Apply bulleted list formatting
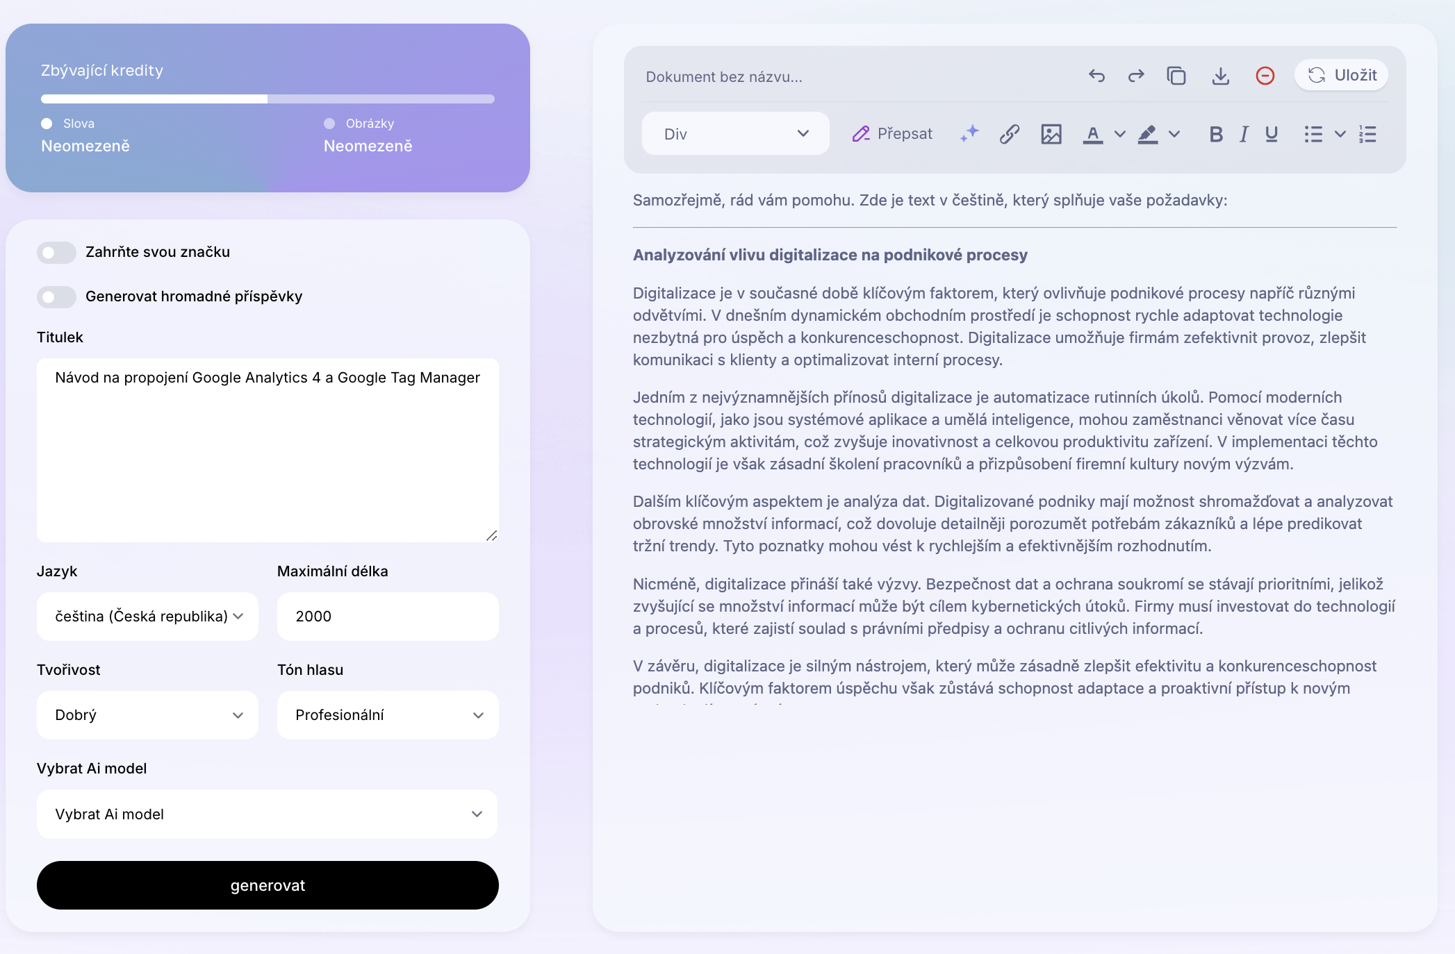 click(1313, 134)
